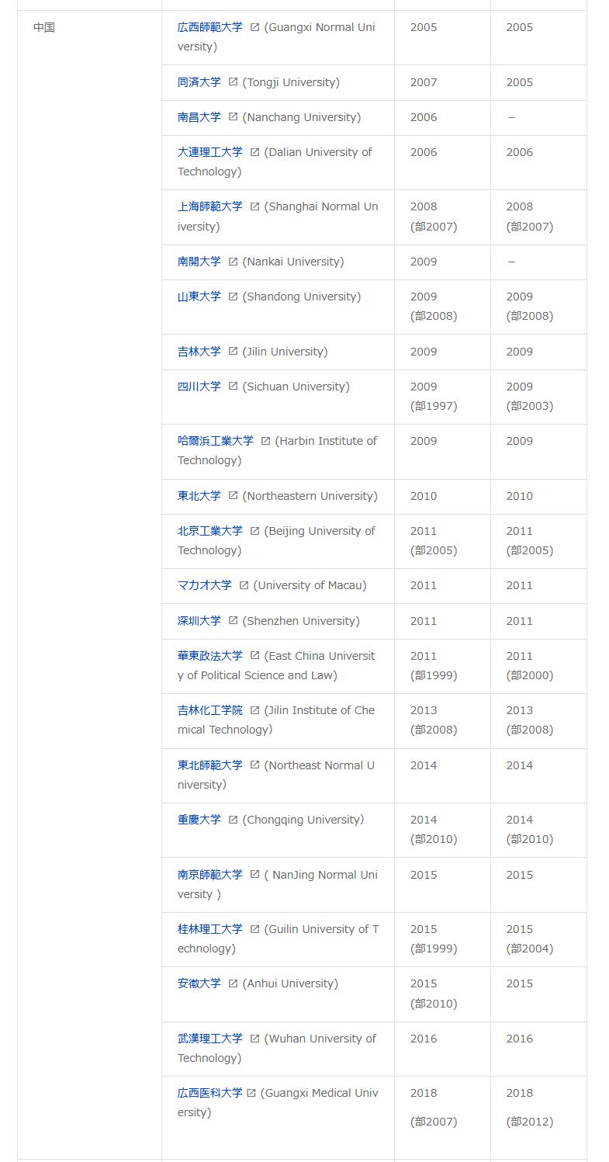Click the external-link icon next to 哈爾浜工業大学
Viewport: 609px width, 1162px height.
pos(265,441)
